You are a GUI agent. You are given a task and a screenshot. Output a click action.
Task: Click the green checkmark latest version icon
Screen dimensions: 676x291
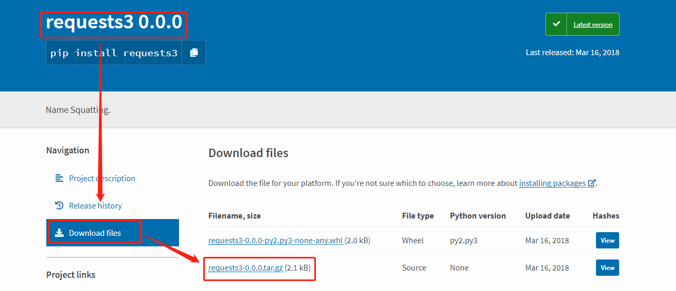[556, 24]
